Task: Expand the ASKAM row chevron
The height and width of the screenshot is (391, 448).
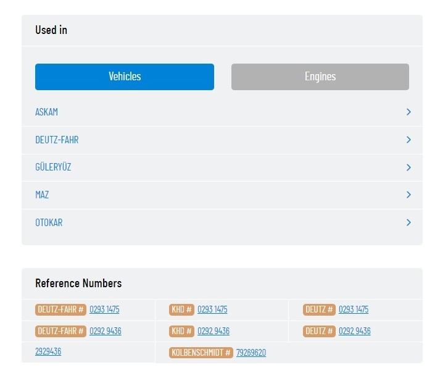Action: pos(409,112)
